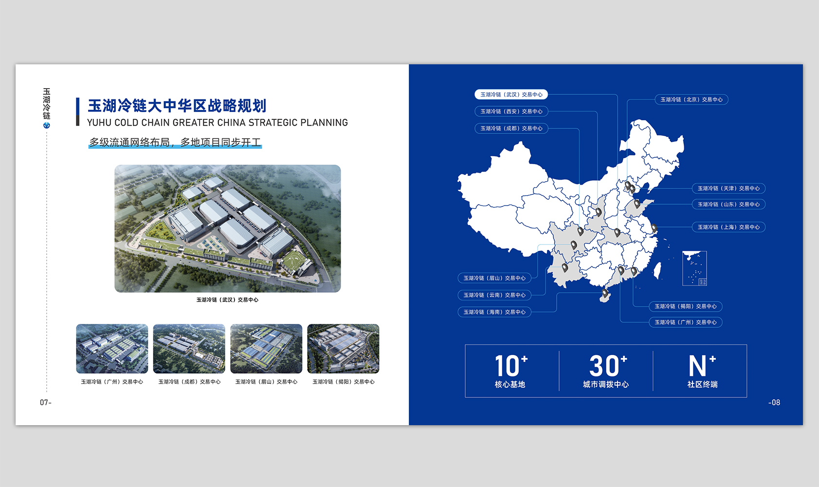Click the Shanghai location pin on map

pyautogui.click(x=654, y=227)
